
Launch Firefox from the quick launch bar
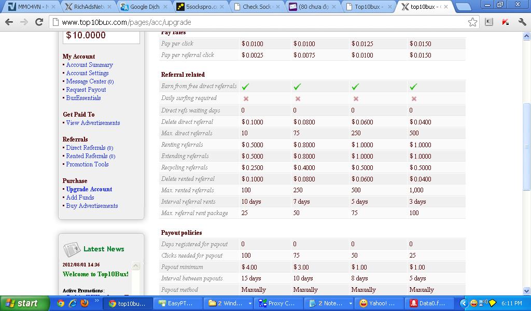click(x=85, y=303)
